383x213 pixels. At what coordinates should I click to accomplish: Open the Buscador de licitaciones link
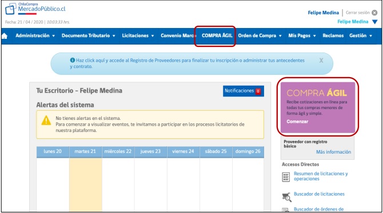click(319, 194)
